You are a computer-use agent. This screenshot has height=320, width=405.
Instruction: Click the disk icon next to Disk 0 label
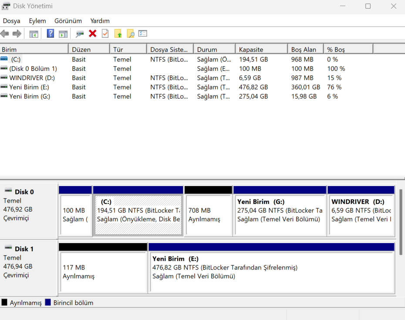coord(8,191)
